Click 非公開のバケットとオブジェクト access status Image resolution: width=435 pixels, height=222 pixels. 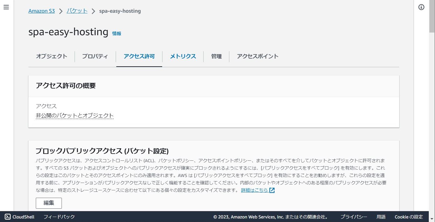[75, 115]
